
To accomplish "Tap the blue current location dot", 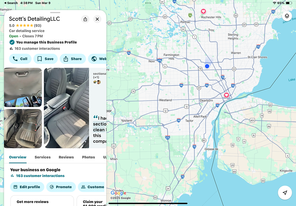I will tap(207, 66).
